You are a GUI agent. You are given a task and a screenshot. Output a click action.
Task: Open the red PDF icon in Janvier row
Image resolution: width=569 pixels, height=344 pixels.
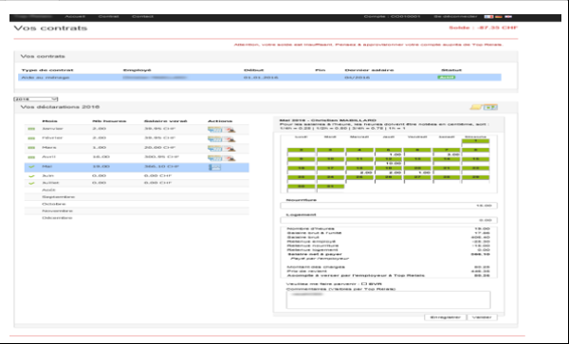(x=229, y=130)
